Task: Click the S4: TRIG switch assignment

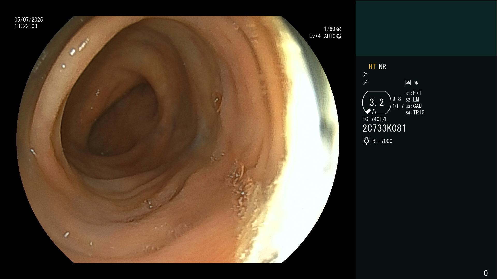Action: 415,113
